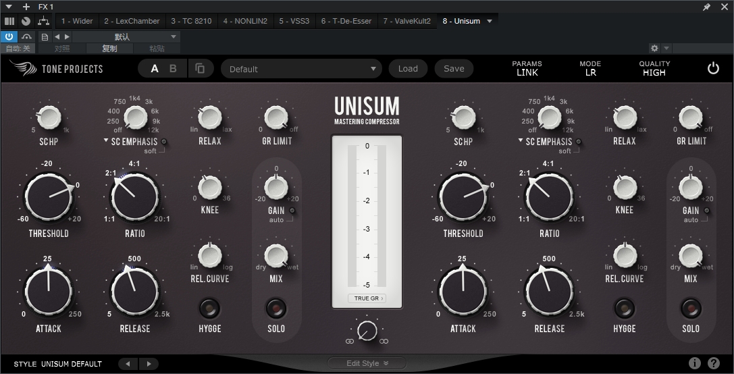Copy A to B icon

pyautogui.click(x=200, y=69)
